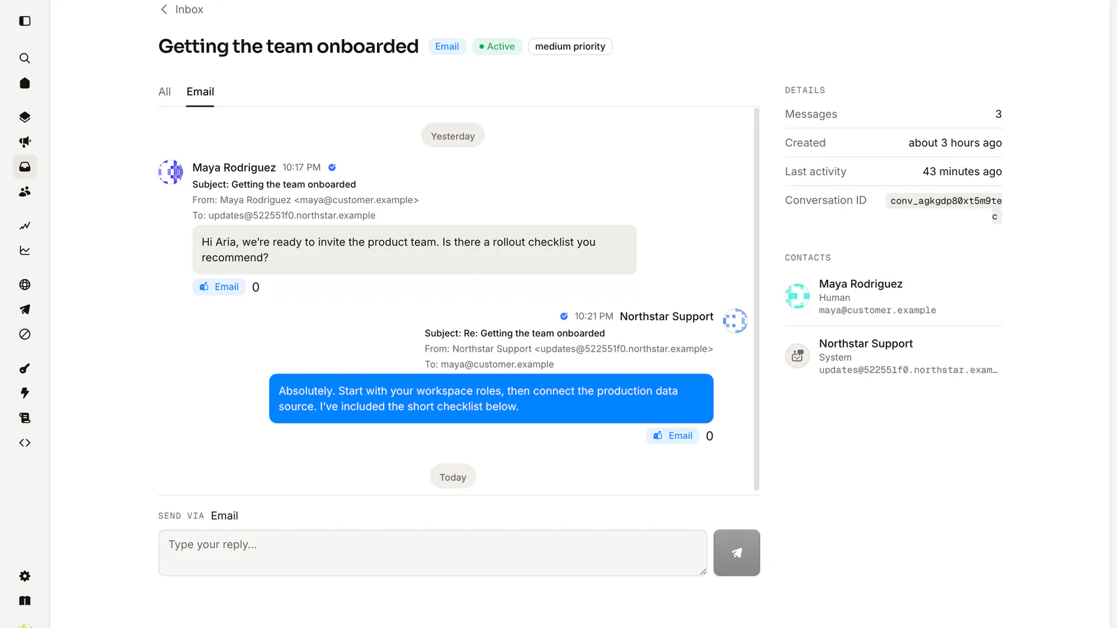1117x628 pixels.
Task: Open the key icon in sidebar
Action: point(25,368)
